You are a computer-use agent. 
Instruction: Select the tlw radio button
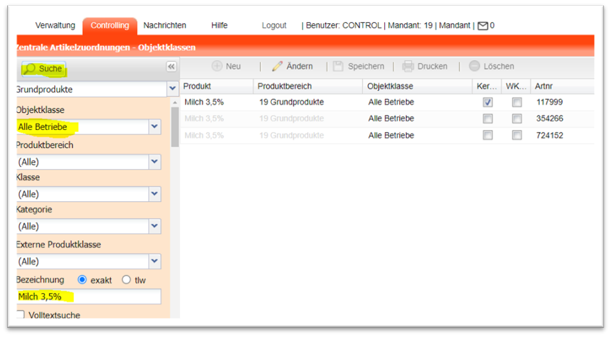coord(126,280)
